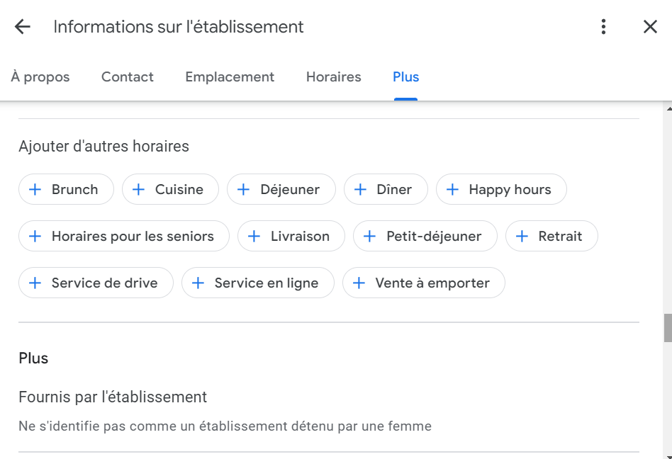This screenshot has height=459, width=672.
Task: Add Cuisine hours chip
Action: point(170,190)
